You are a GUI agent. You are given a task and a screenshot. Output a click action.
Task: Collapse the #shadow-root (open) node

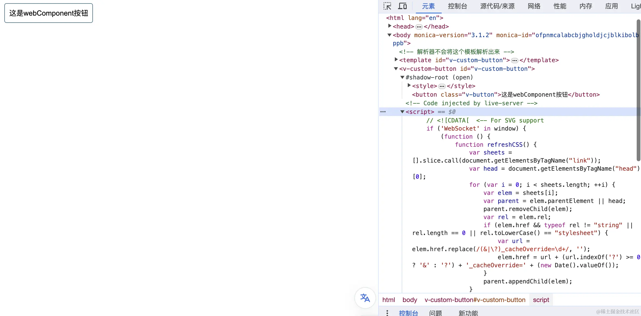(402, 77)
